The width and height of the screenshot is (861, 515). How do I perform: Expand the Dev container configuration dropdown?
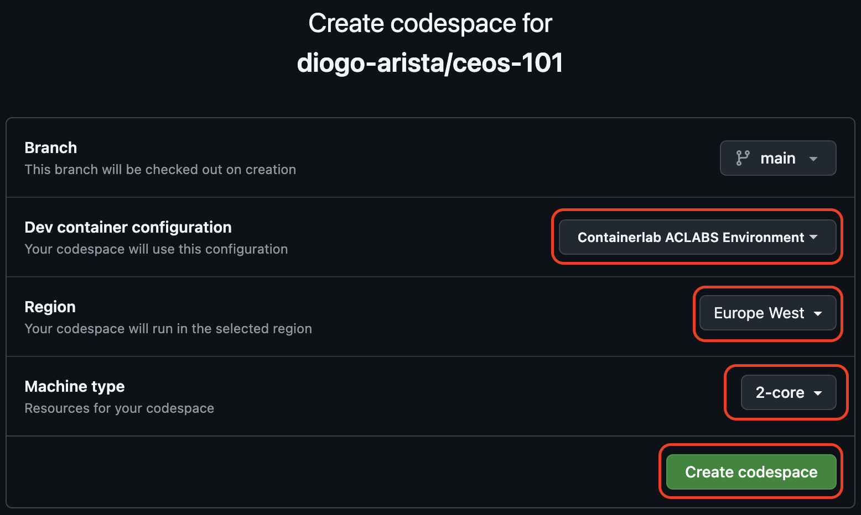(696, 237)
